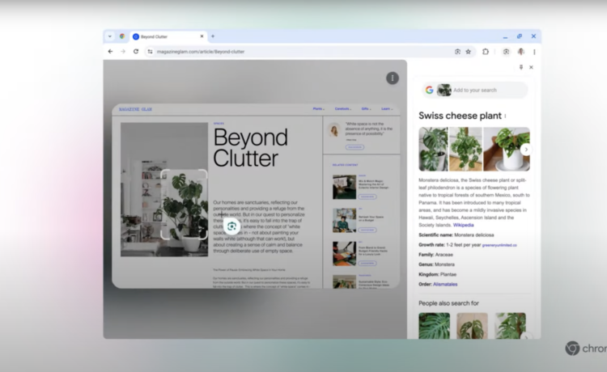607x372 pixels.
Task: Expand the Plants menu on magazine page
Action: point(319,109)
